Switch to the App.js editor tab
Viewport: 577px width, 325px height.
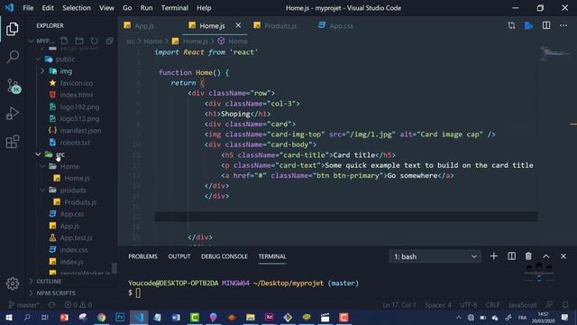144,26
